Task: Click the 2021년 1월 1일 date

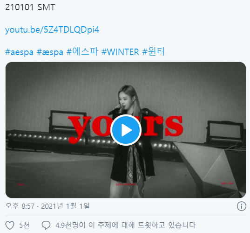Action: click(x=65, y=206)
